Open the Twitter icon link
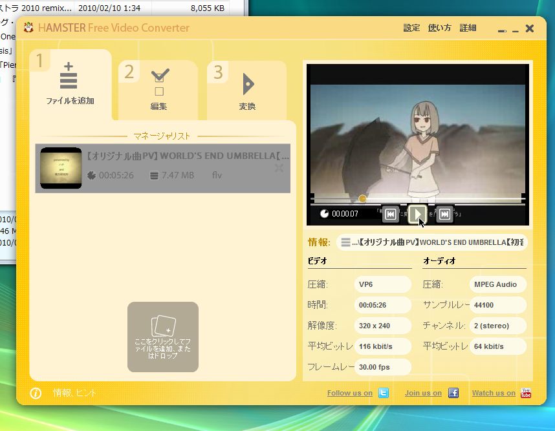 coord(384,393)
